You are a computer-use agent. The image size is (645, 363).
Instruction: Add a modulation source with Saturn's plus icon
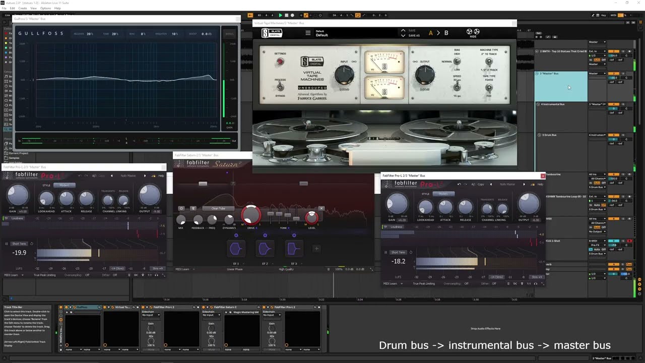pos(316,248)
